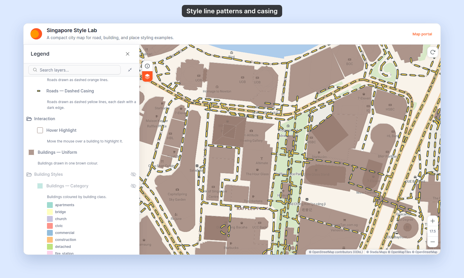This screenshot has height=278, width=464.
Task: Open OpenStreetMap contributors attribution link
Action: click(x=336, y=252)
